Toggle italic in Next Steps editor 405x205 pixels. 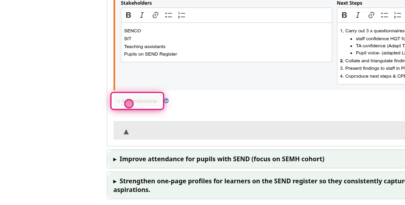pyautogui.click(x=358, y=15)
